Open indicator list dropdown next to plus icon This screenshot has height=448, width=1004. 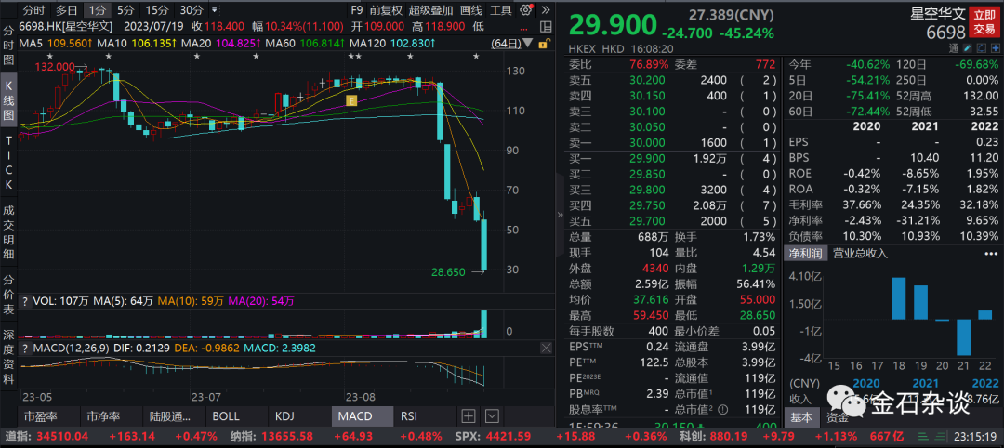(492, 415)
